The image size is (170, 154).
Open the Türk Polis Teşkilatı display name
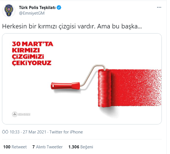tap(37, 8)
